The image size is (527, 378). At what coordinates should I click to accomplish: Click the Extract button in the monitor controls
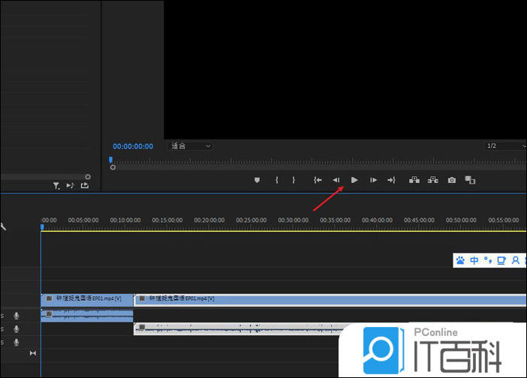pos(433,180)
